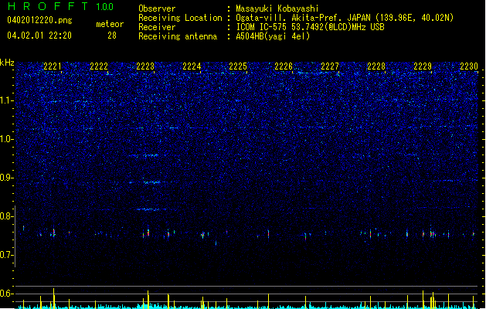Viewport: 486px width, 309px height.
Task: Click the 2226 time marker
Action: point(284,66)
